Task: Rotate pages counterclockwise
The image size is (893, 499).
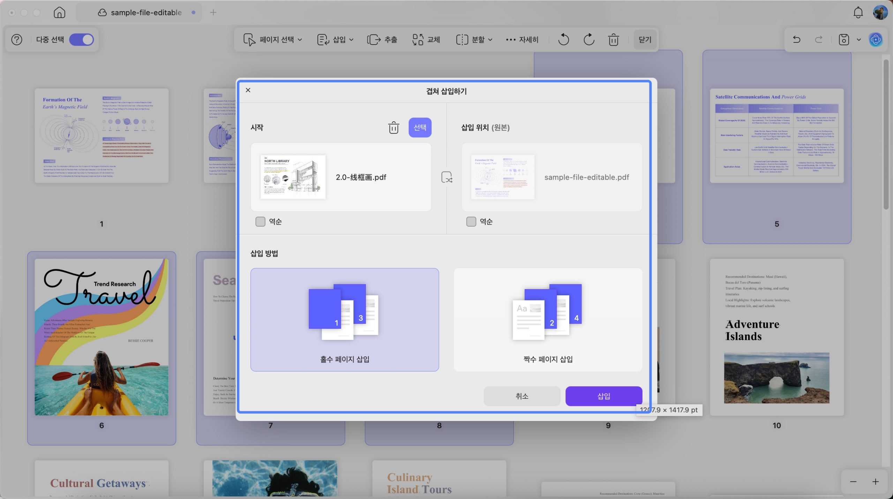Action: click(x=563, y=40)
